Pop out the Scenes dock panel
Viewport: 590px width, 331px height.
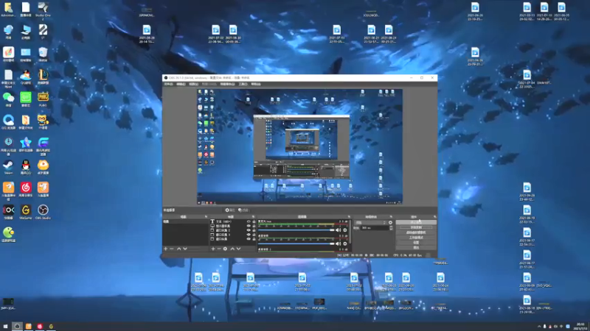(206, 217)
